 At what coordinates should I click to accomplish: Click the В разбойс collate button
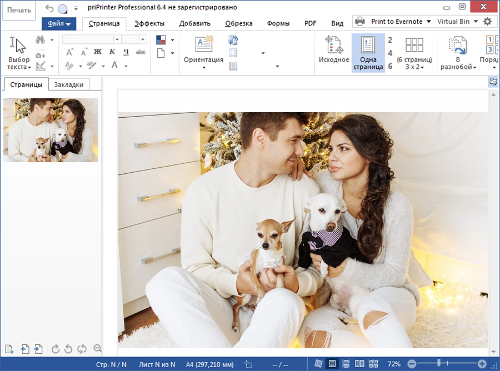(x=458, y=53)
